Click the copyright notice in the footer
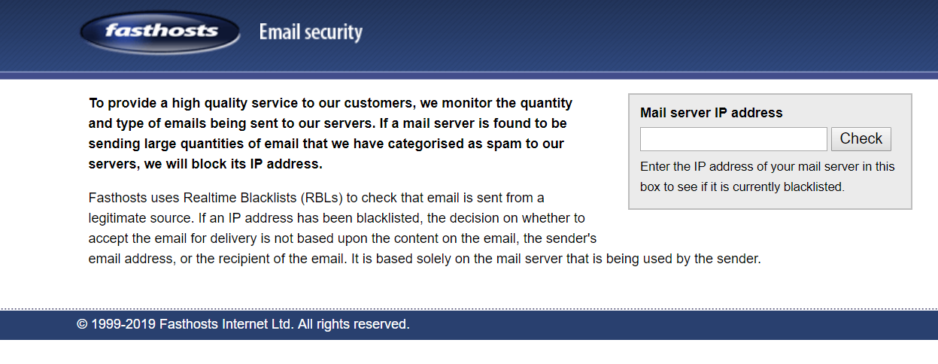Viewport: 938px width, 364px height. pyautogui.click(x=243, y=325)
